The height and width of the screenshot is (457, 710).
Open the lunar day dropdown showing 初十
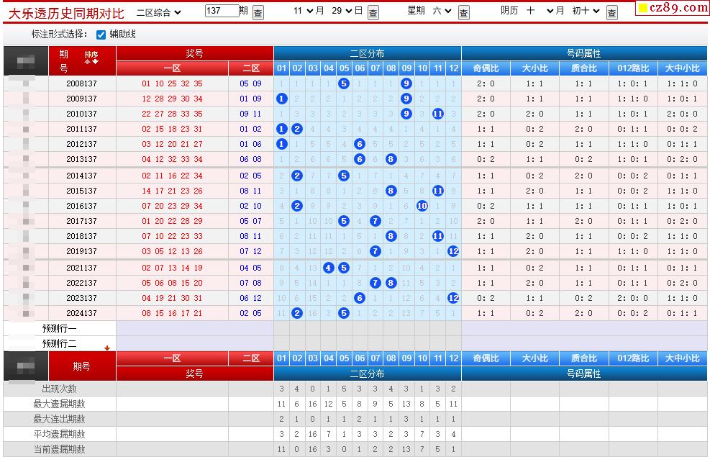point(585,11)
